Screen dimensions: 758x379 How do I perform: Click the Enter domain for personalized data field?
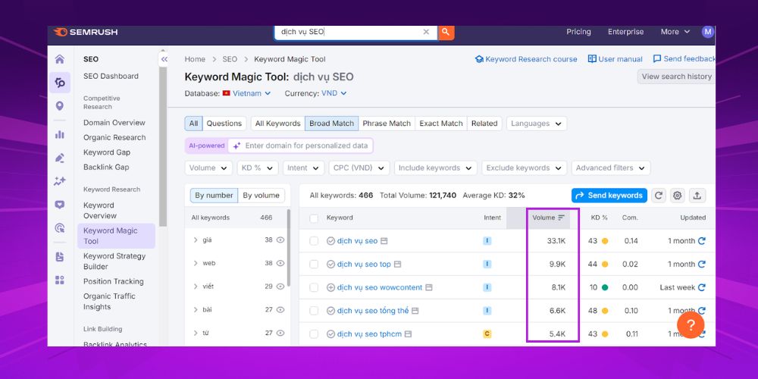click(300, 146)
